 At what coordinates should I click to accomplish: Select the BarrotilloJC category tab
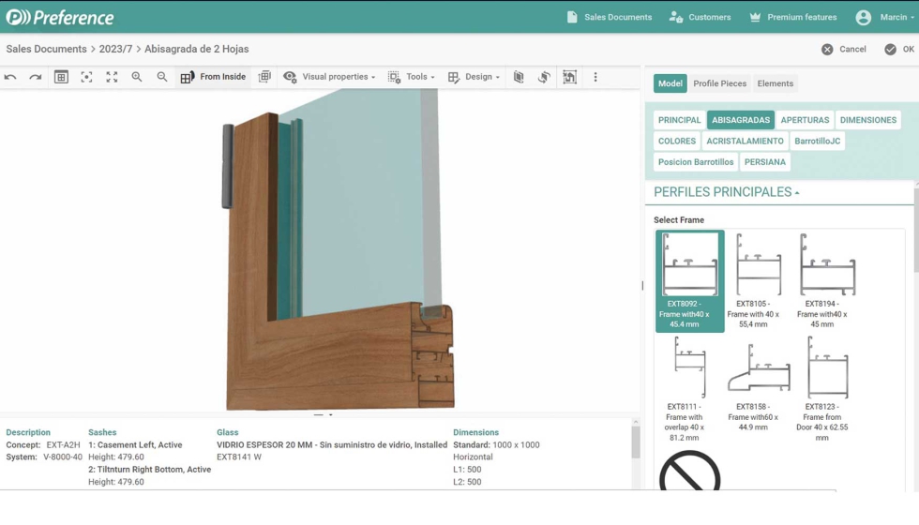tap(817, 142)
